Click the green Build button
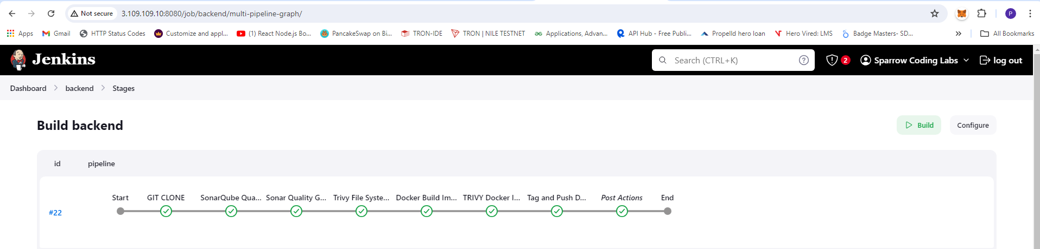This screenshot has height=249, width=1040. (x=919, y=125)
